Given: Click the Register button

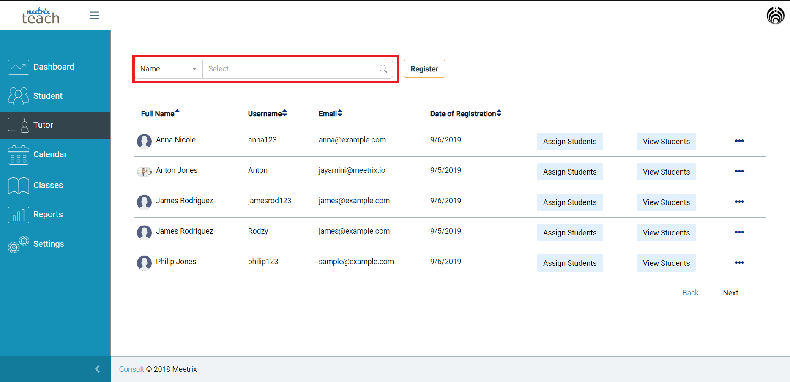Looking at the screenshot, I should (x=424, y=69).
